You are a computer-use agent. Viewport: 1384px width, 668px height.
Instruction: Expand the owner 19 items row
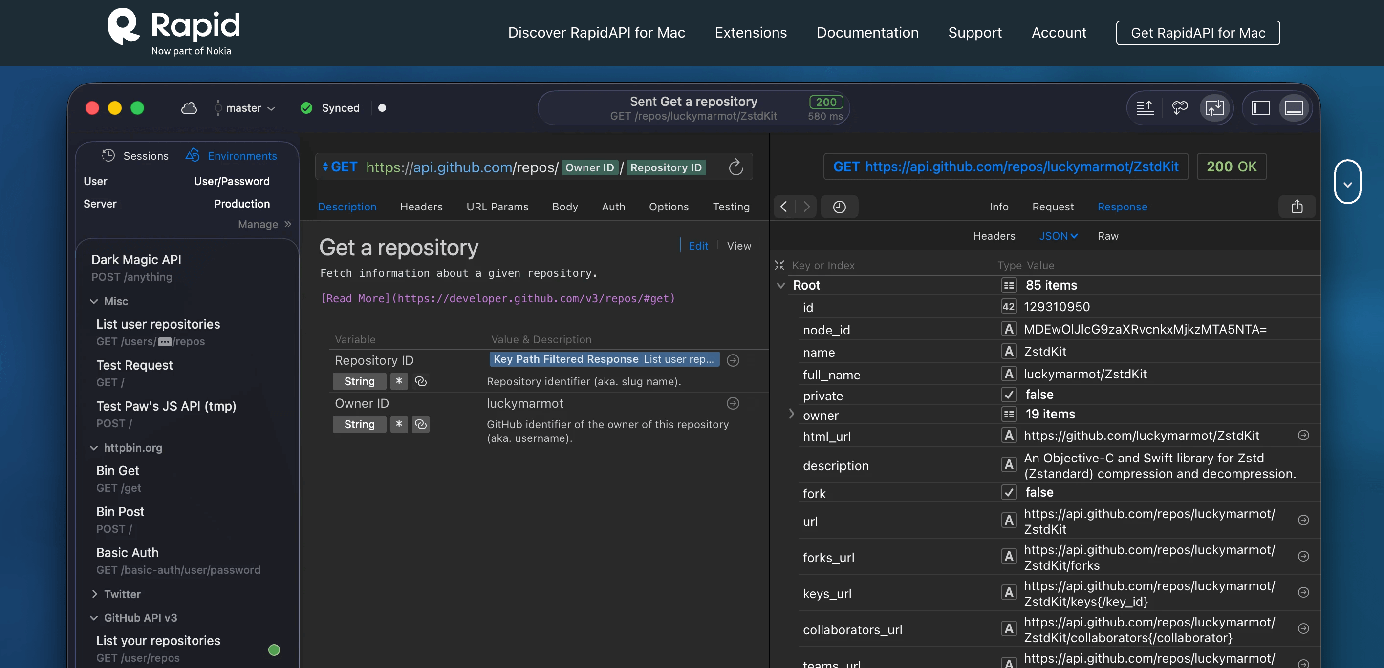[791, 414]
